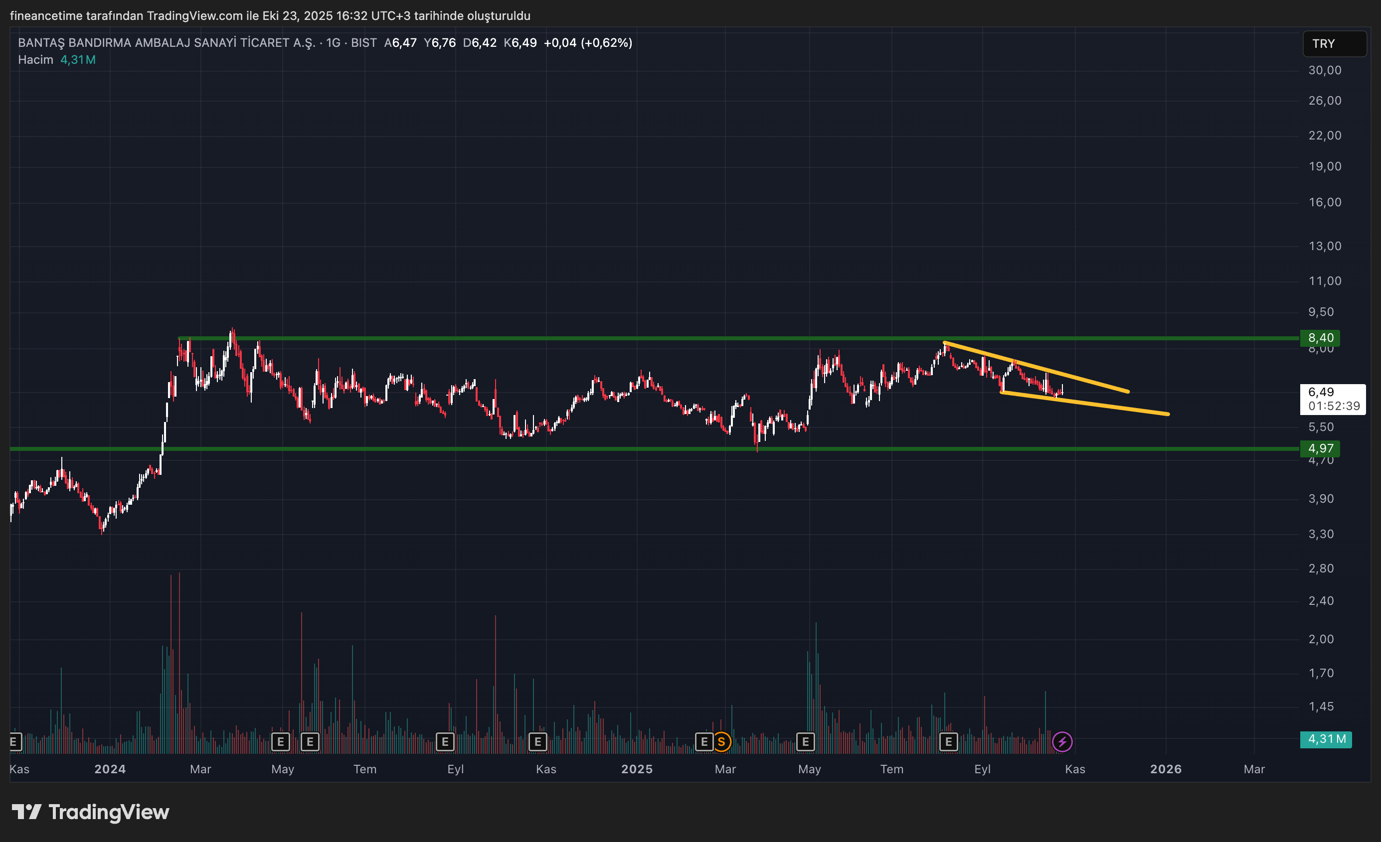Click the 30,00 price scale label

click(1324, 70)
